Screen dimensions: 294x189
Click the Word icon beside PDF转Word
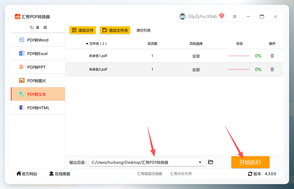click(x=22, y=40)
